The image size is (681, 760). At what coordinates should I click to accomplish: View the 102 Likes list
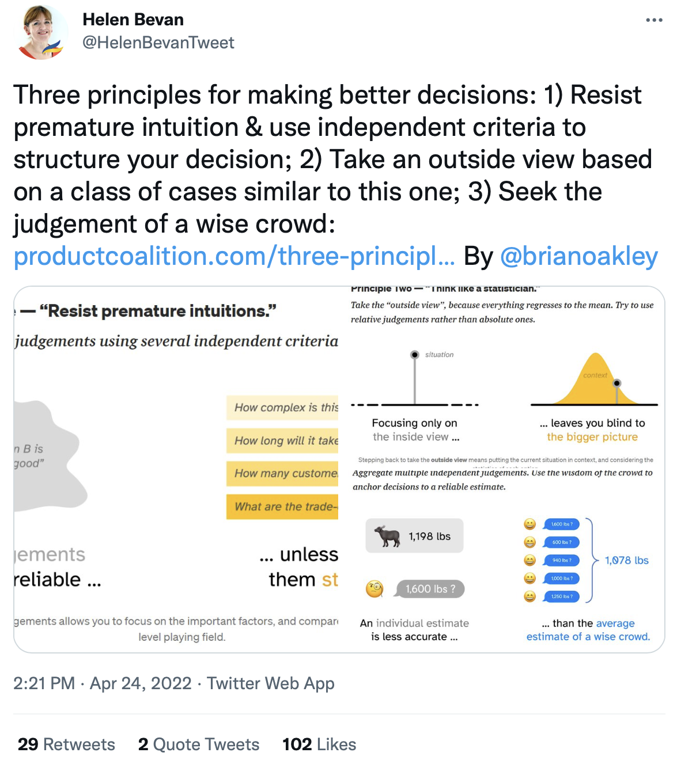[319, 744]
